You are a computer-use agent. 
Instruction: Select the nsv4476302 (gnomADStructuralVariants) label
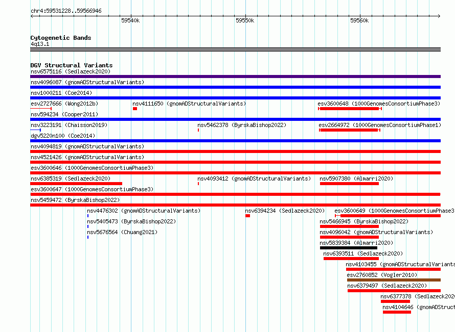coord(144,211)
